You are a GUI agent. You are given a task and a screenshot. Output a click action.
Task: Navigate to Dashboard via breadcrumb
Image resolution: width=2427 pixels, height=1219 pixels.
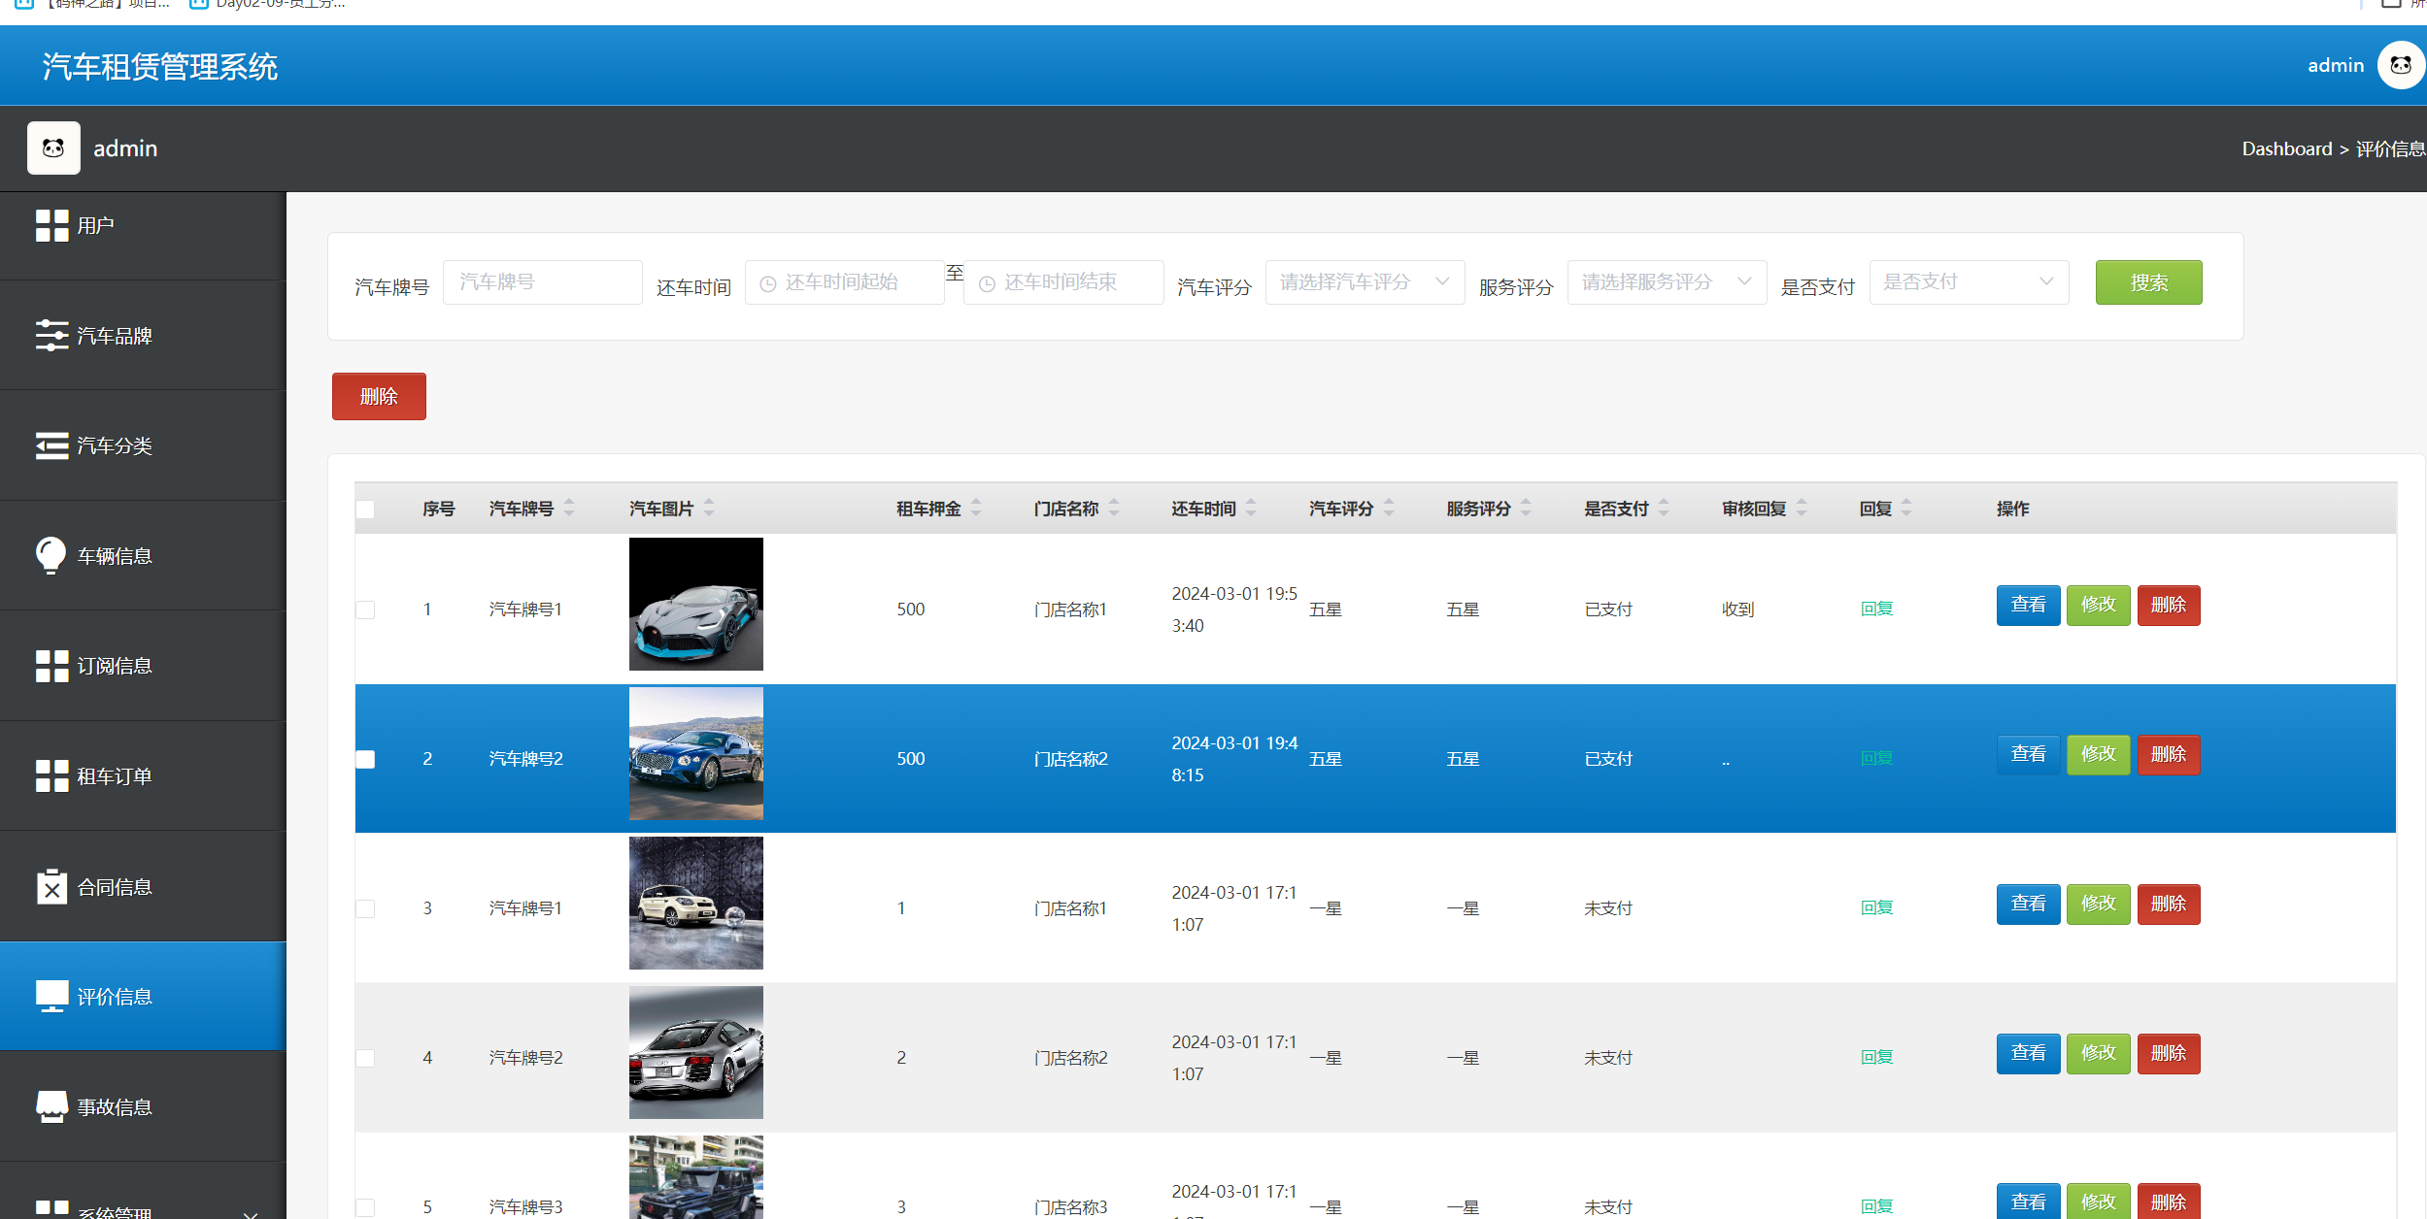(2287, 148)
